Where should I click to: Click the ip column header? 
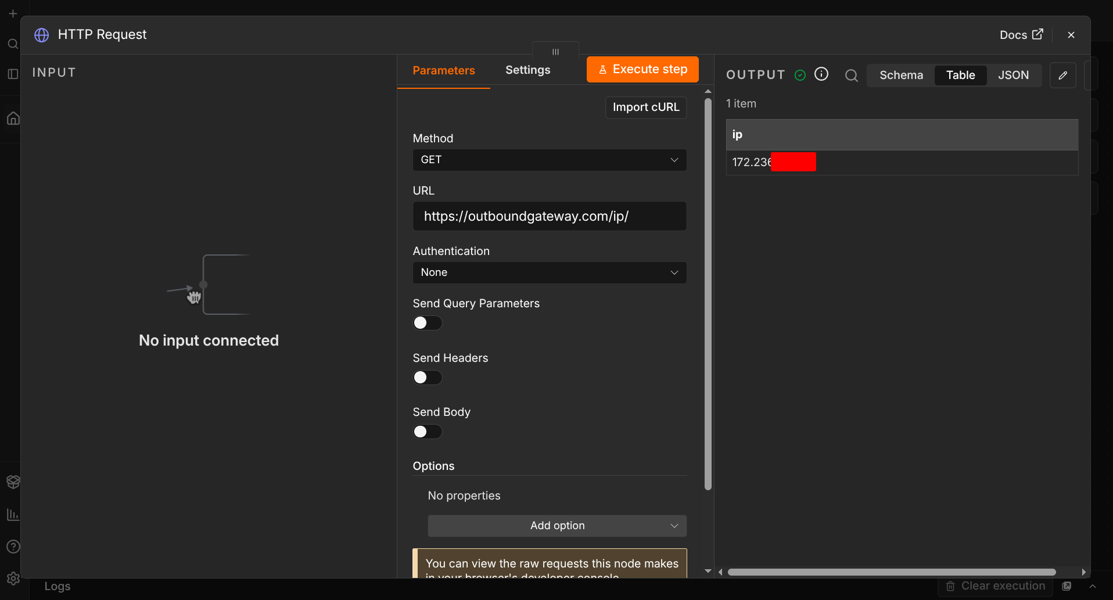902,135
